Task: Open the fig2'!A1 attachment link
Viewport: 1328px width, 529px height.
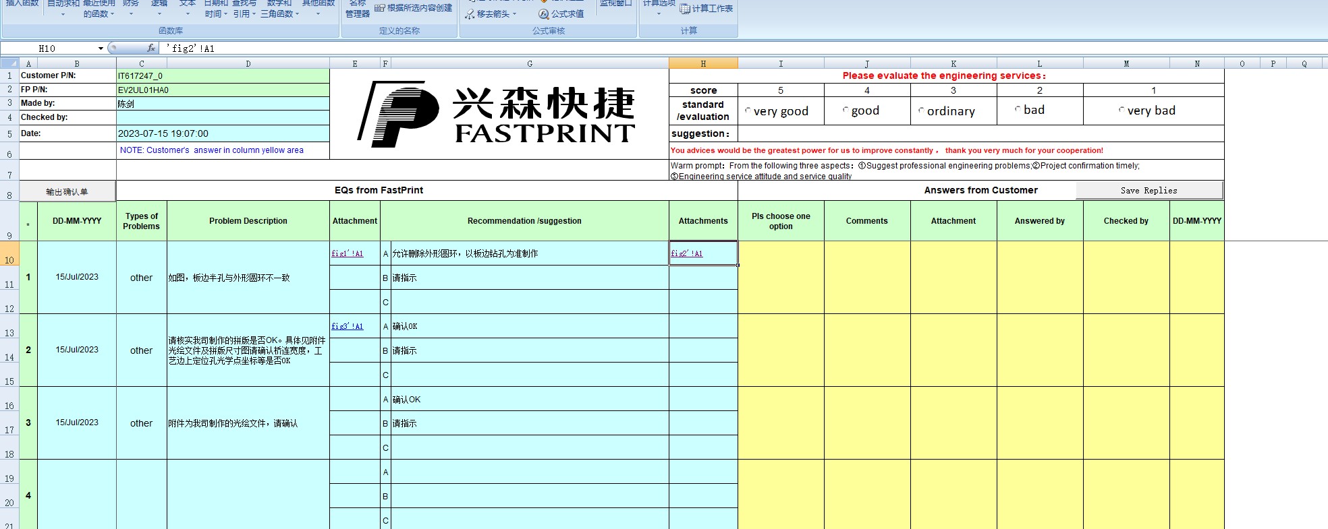Action: point(686,254)
